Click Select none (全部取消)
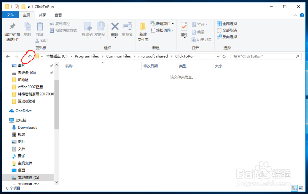 pyautogui.click(x=227, y=30)
